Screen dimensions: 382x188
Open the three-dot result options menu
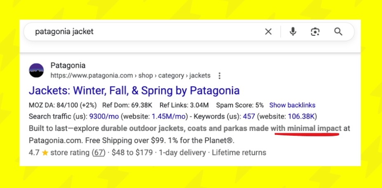[x=219, y=76]
